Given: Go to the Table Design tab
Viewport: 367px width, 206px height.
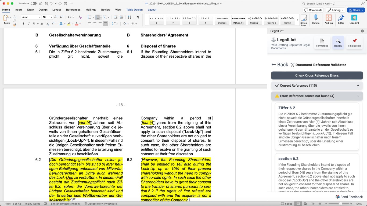Looking at the screenshot, I should click(x=135, y=10).
